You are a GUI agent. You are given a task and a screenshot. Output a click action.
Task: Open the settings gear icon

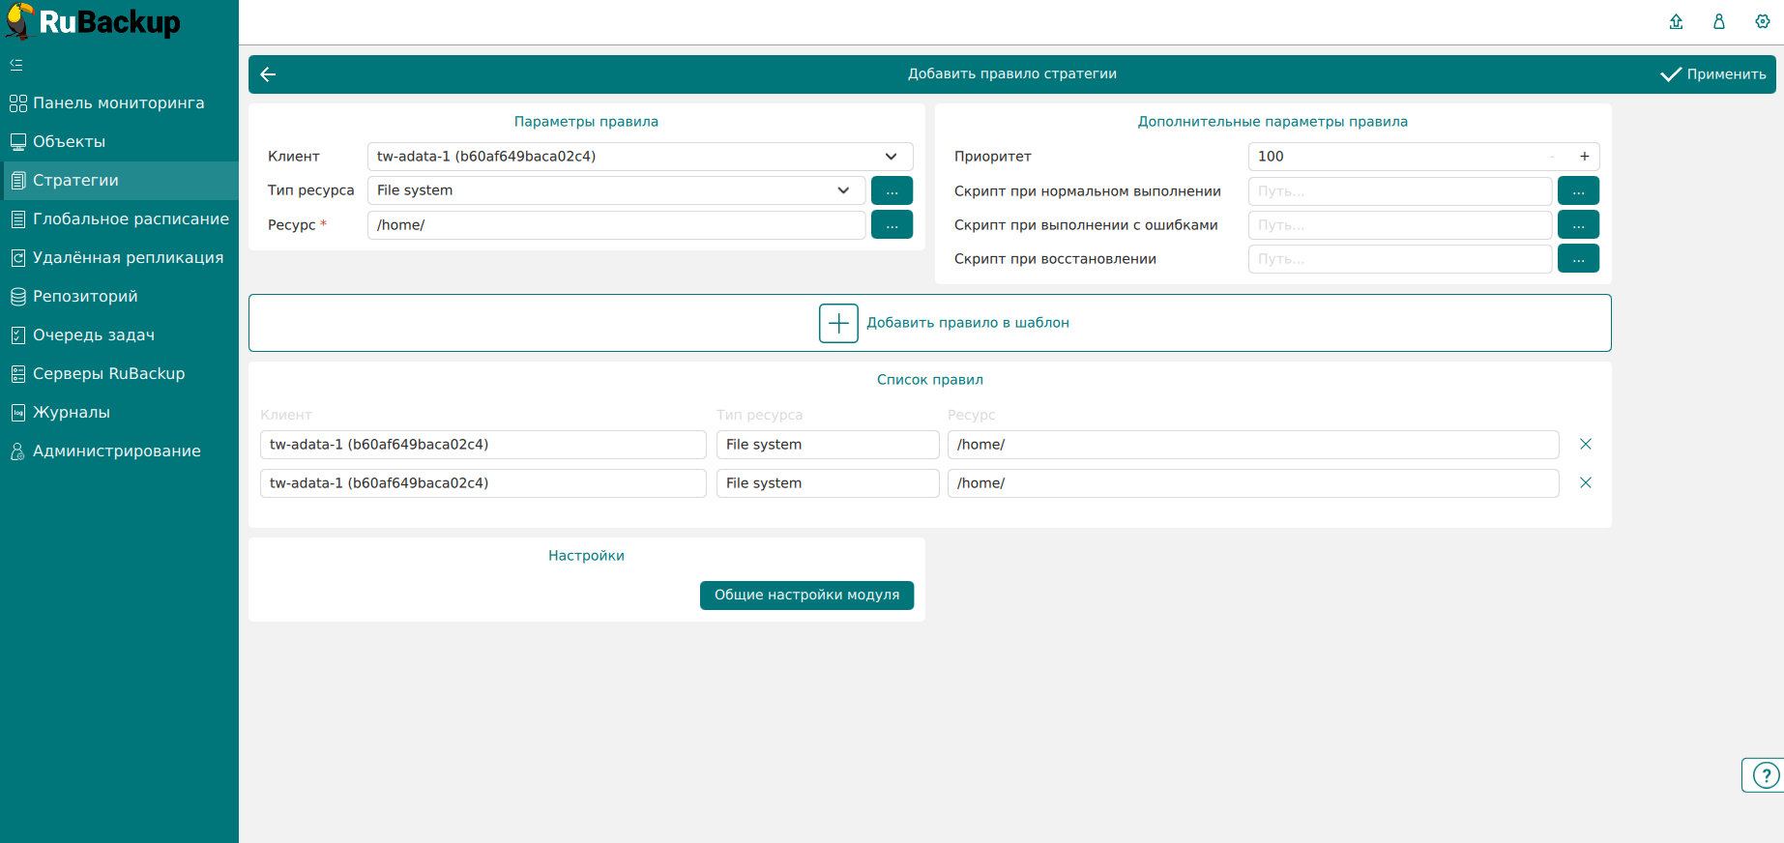[x=1763, y=21]
